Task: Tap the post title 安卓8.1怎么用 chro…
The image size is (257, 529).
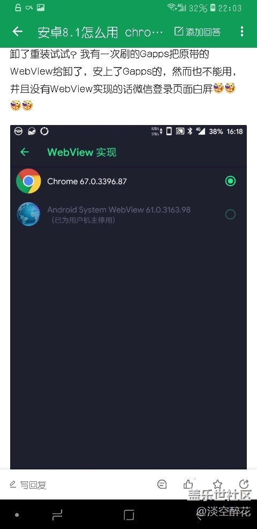Action: click(100, 32)
